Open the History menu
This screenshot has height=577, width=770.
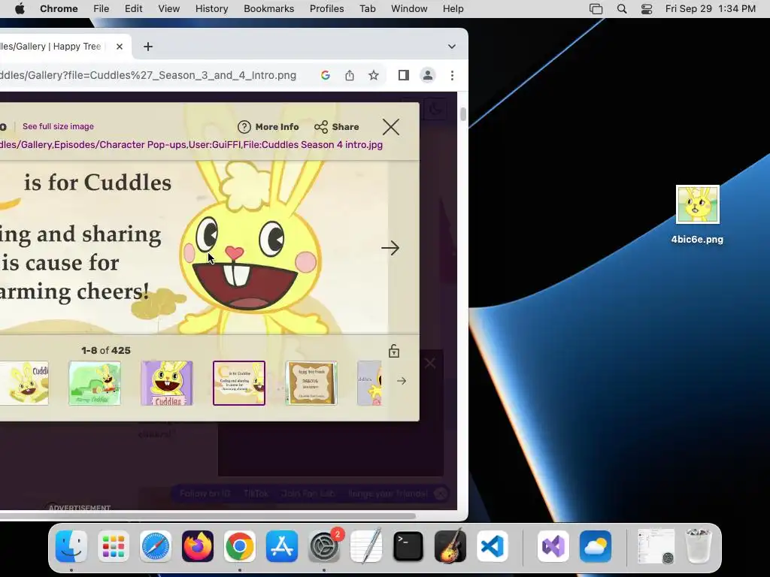211,9
